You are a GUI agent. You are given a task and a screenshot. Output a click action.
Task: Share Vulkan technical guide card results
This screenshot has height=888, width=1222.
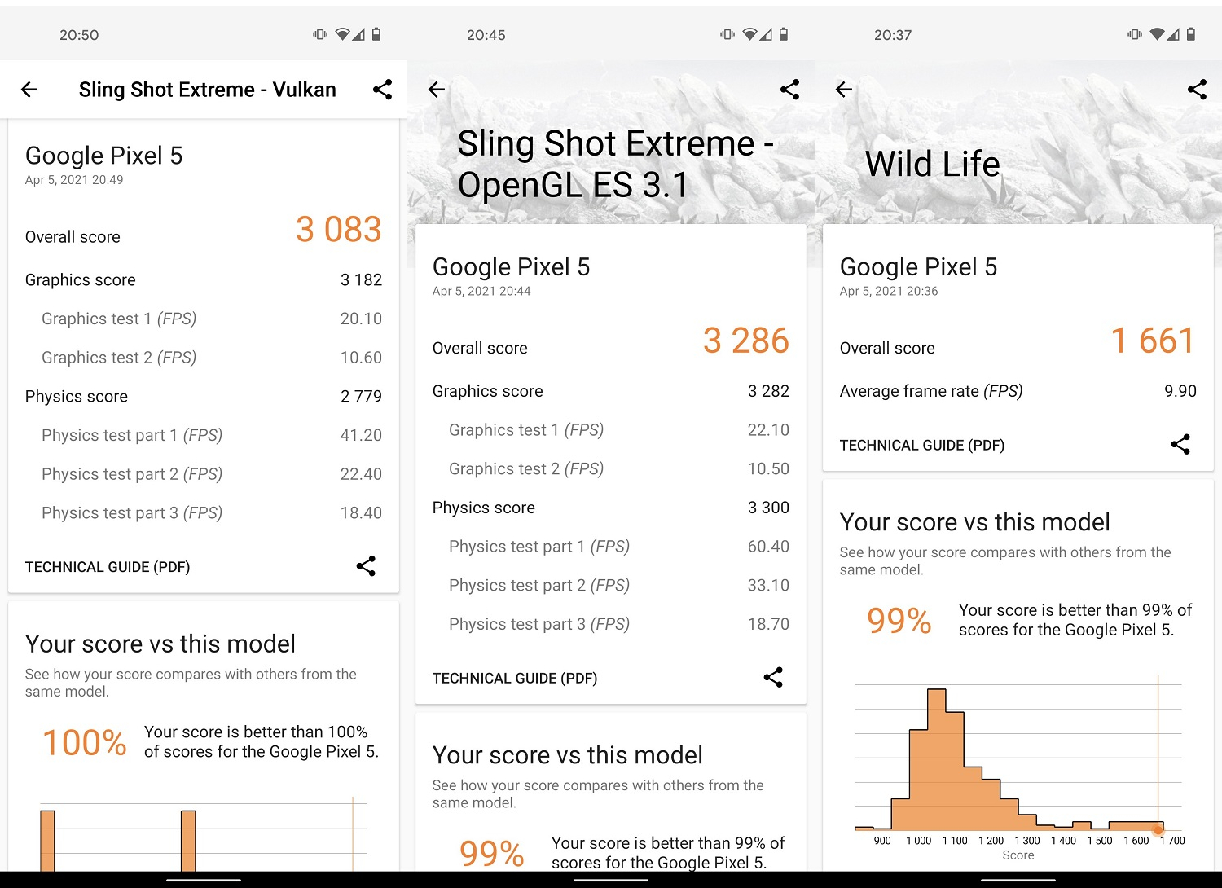coord(366,566)
